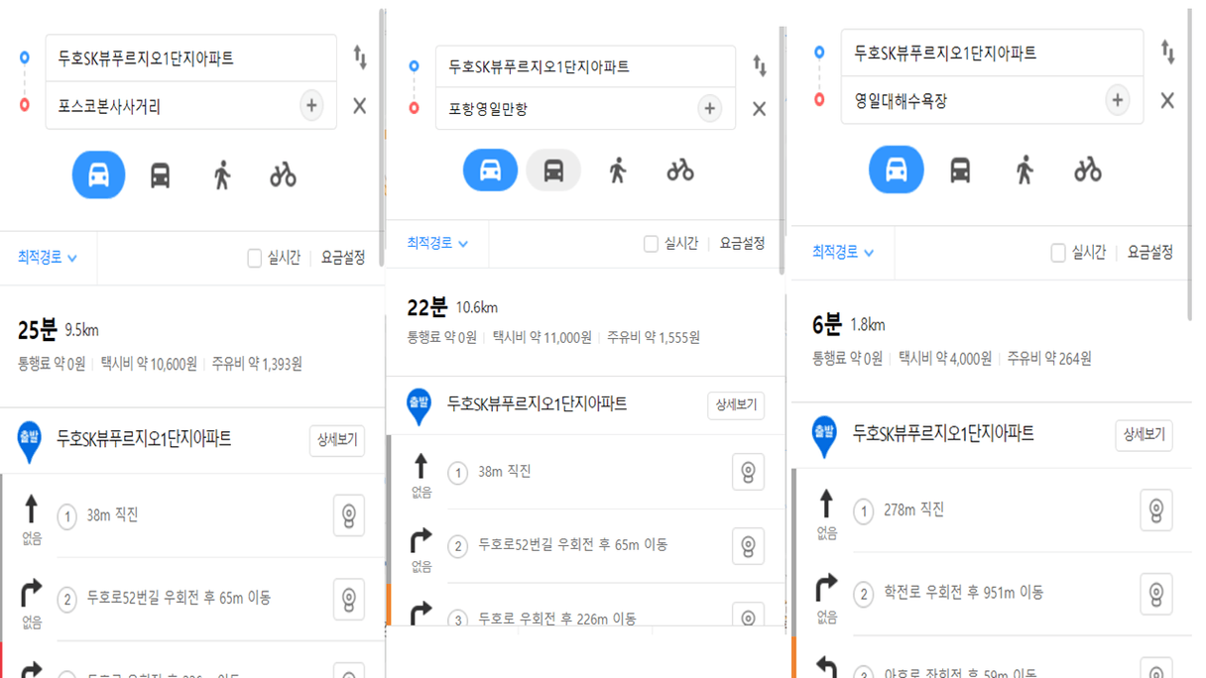Enable 실시간 checkbox in 6분 route panel
The image size is (1206, 678).
1058,253
